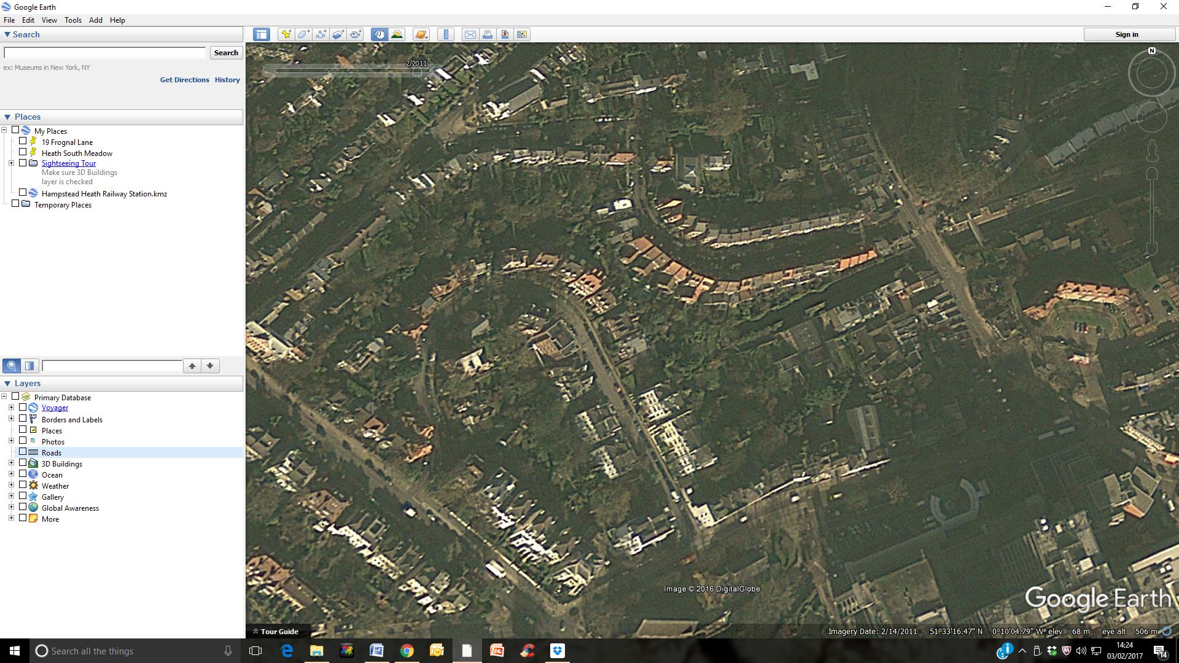Click View in Google Maps icon
This screenshot has height=663, width=1179.
click(x=522, y=34)
